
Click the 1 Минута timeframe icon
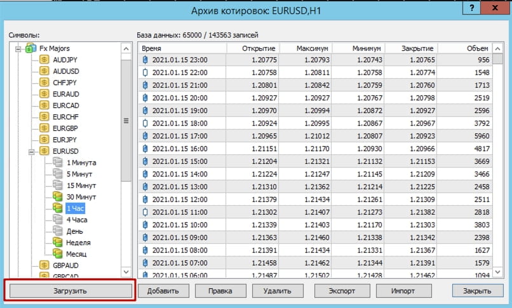pos(58,163)
